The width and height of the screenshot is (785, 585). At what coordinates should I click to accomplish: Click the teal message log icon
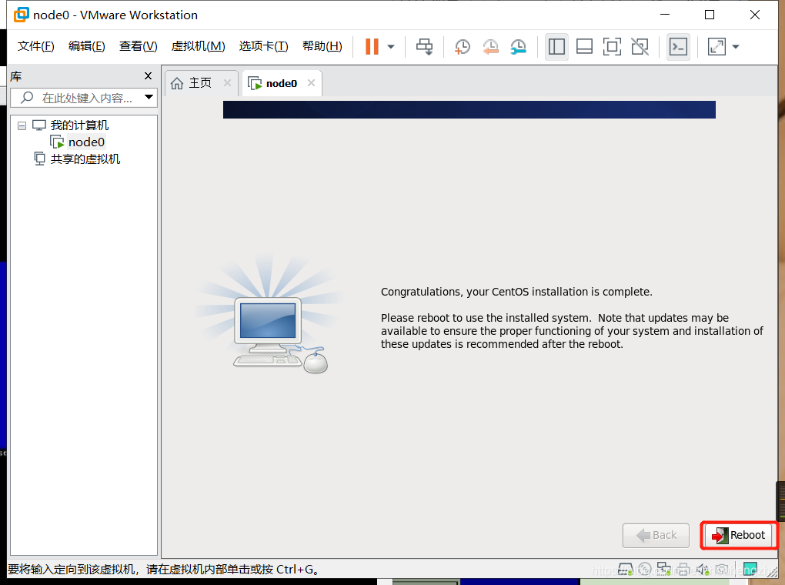(x=750, y=570)
